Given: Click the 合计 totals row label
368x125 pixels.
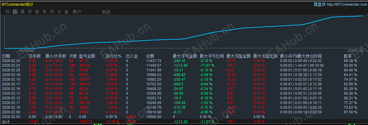Looking at the screenshot, I should [6, 122].
